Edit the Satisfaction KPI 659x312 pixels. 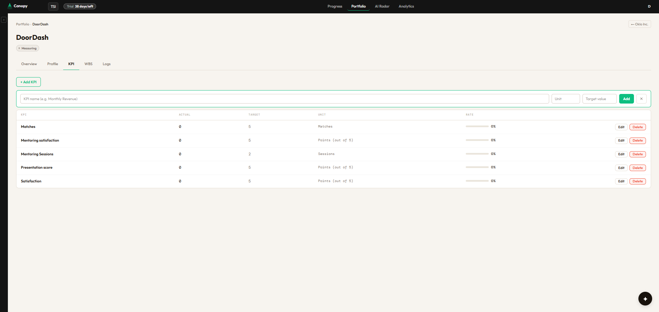[x=621, y=181]
